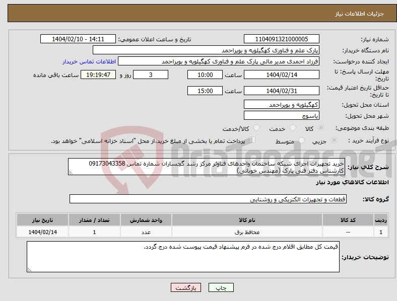The width and height of the screenshot is (397, 301).
Task: Click the تعداد / مقدار column header
Action: click(x=94, y=220)
